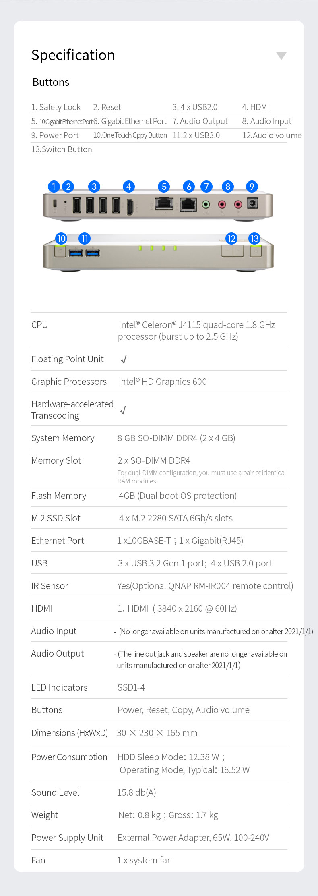318x896 pixels.
Task: Click the number 12 Audio volume marker
Action: 231,239
